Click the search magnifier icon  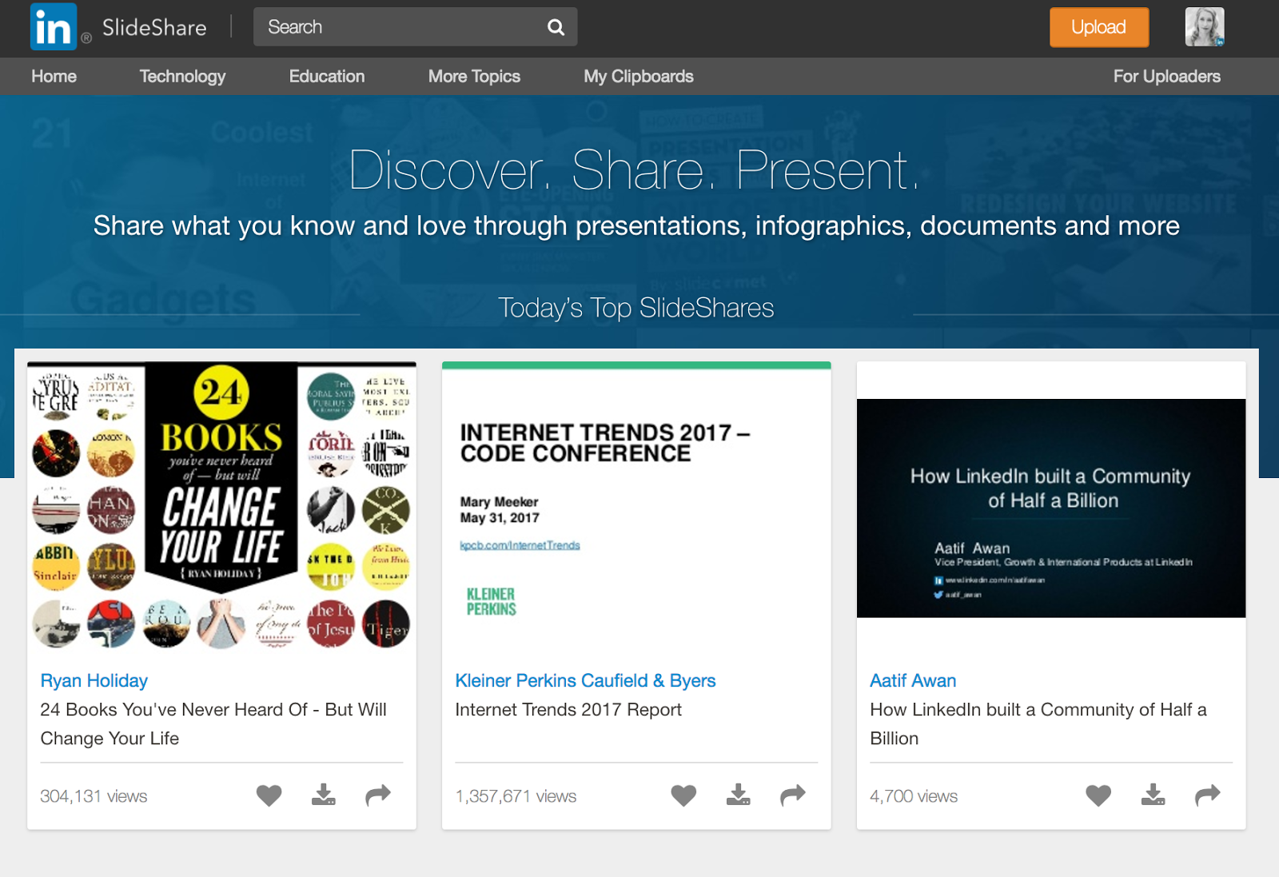point(556,27)
